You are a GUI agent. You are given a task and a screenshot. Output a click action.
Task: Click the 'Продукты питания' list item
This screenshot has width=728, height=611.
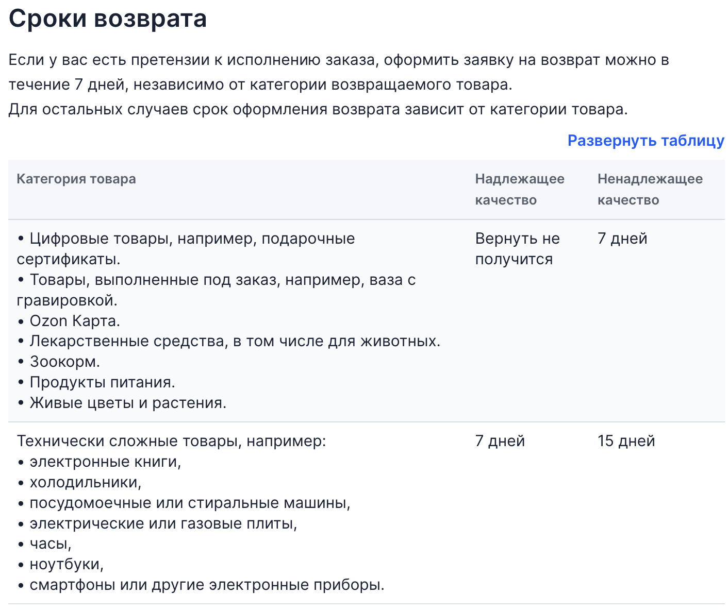point(96,382)
